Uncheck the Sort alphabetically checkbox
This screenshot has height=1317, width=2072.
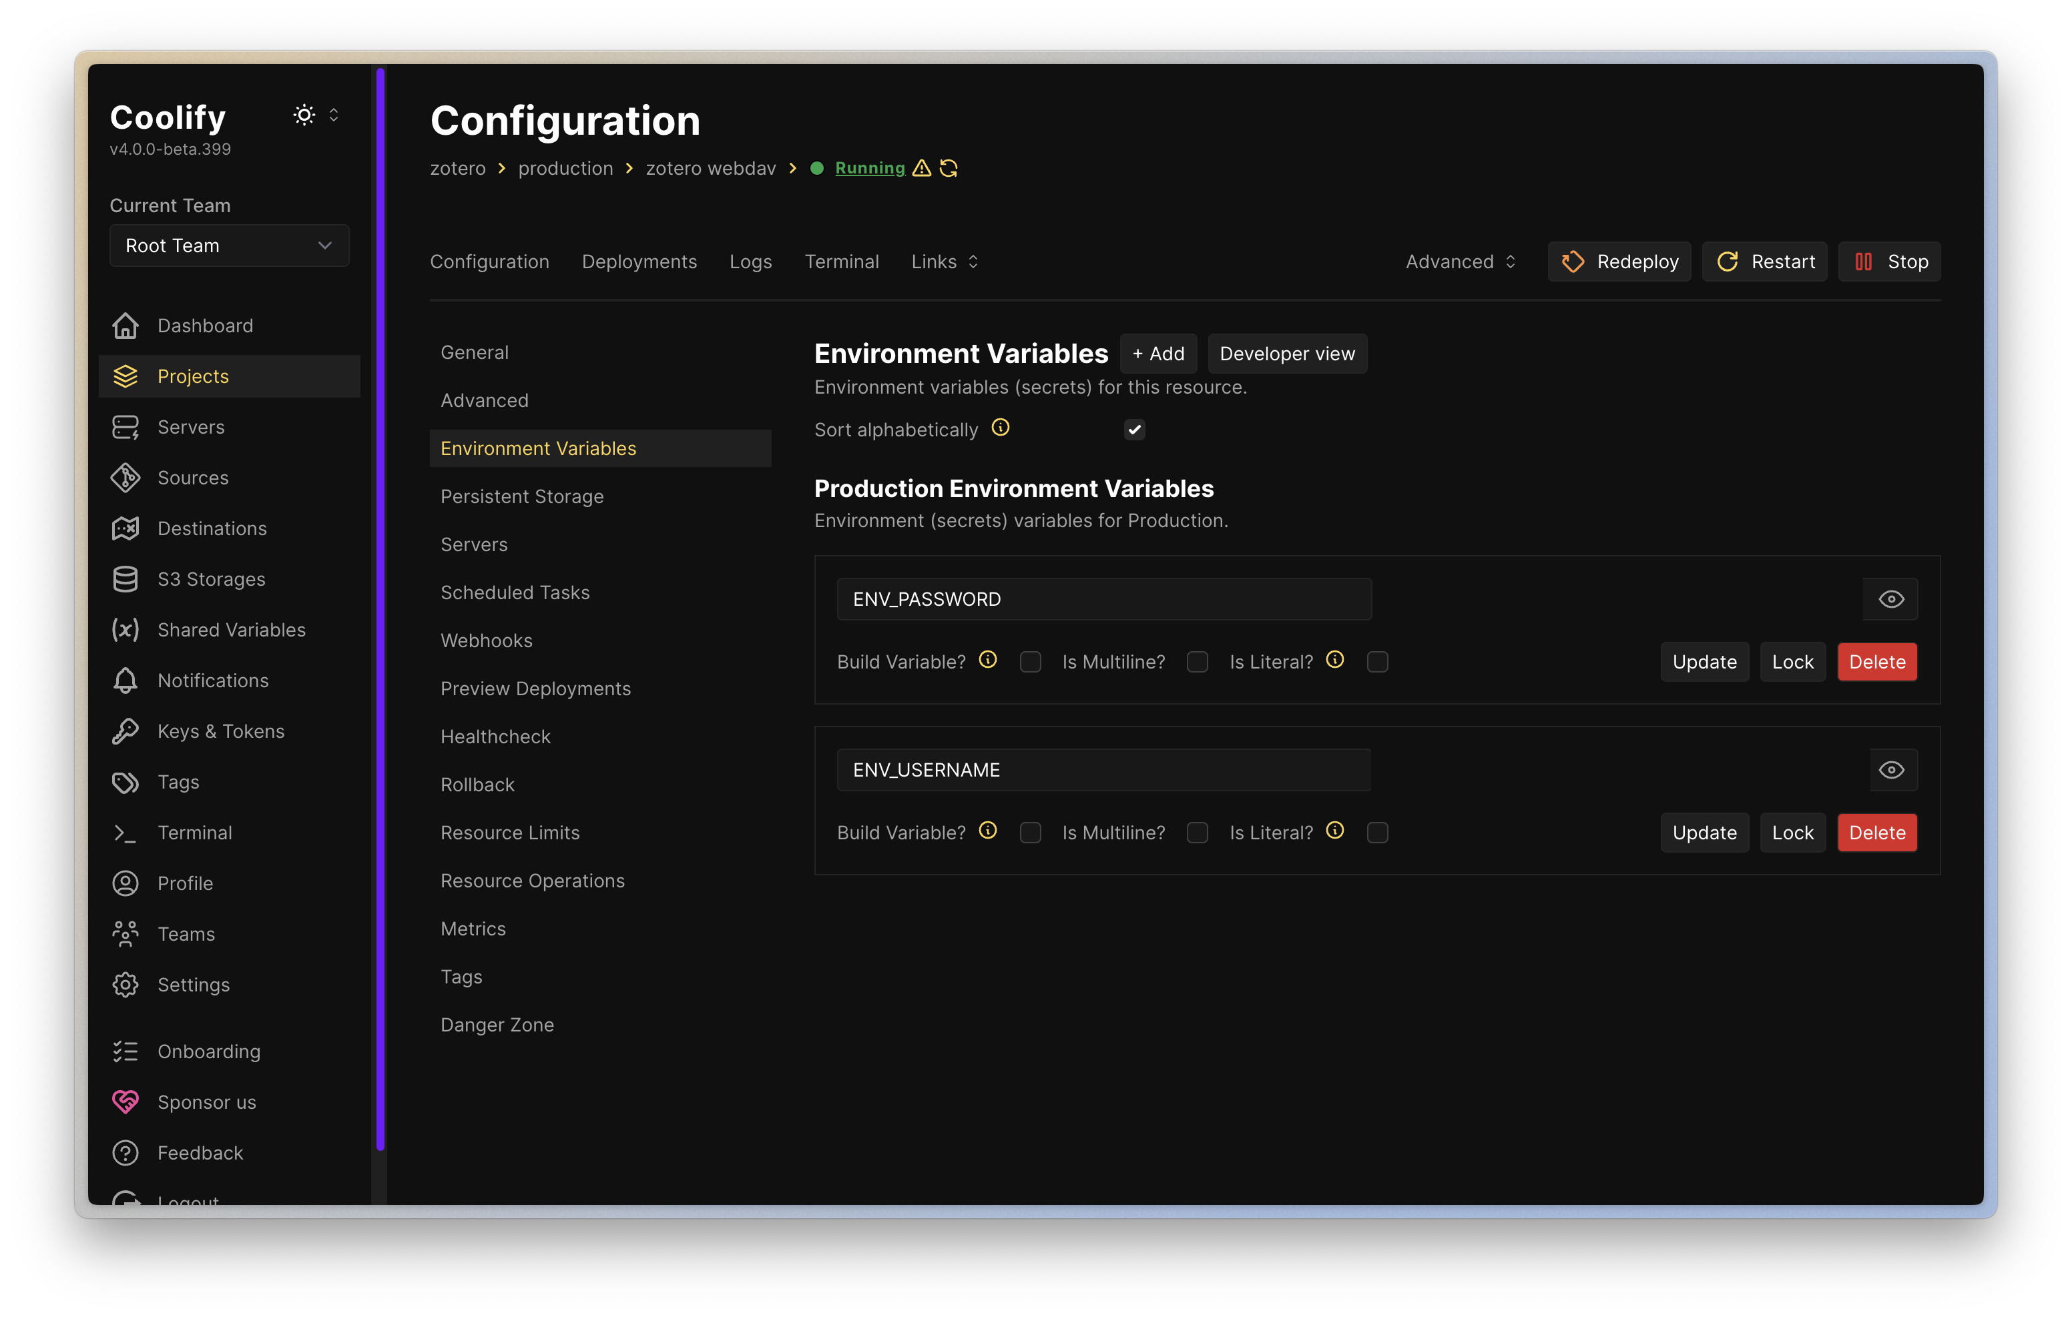1134,429
